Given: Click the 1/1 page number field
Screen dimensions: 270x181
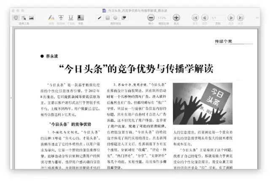Looking at the screenshot, I should click(x=217, y=18).
